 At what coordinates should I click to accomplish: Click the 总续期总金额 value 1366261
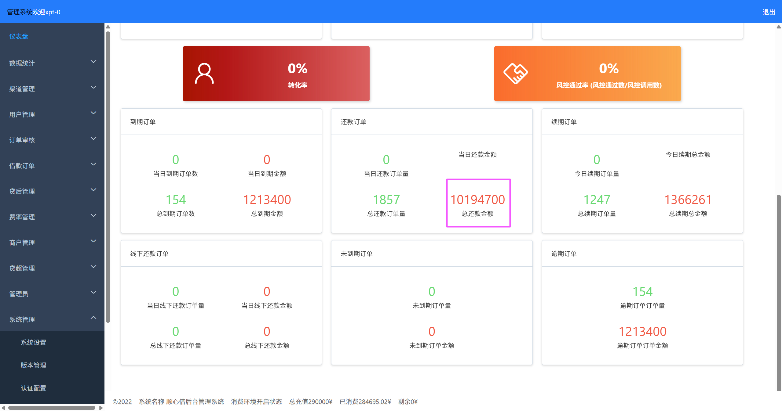point(688,200)
